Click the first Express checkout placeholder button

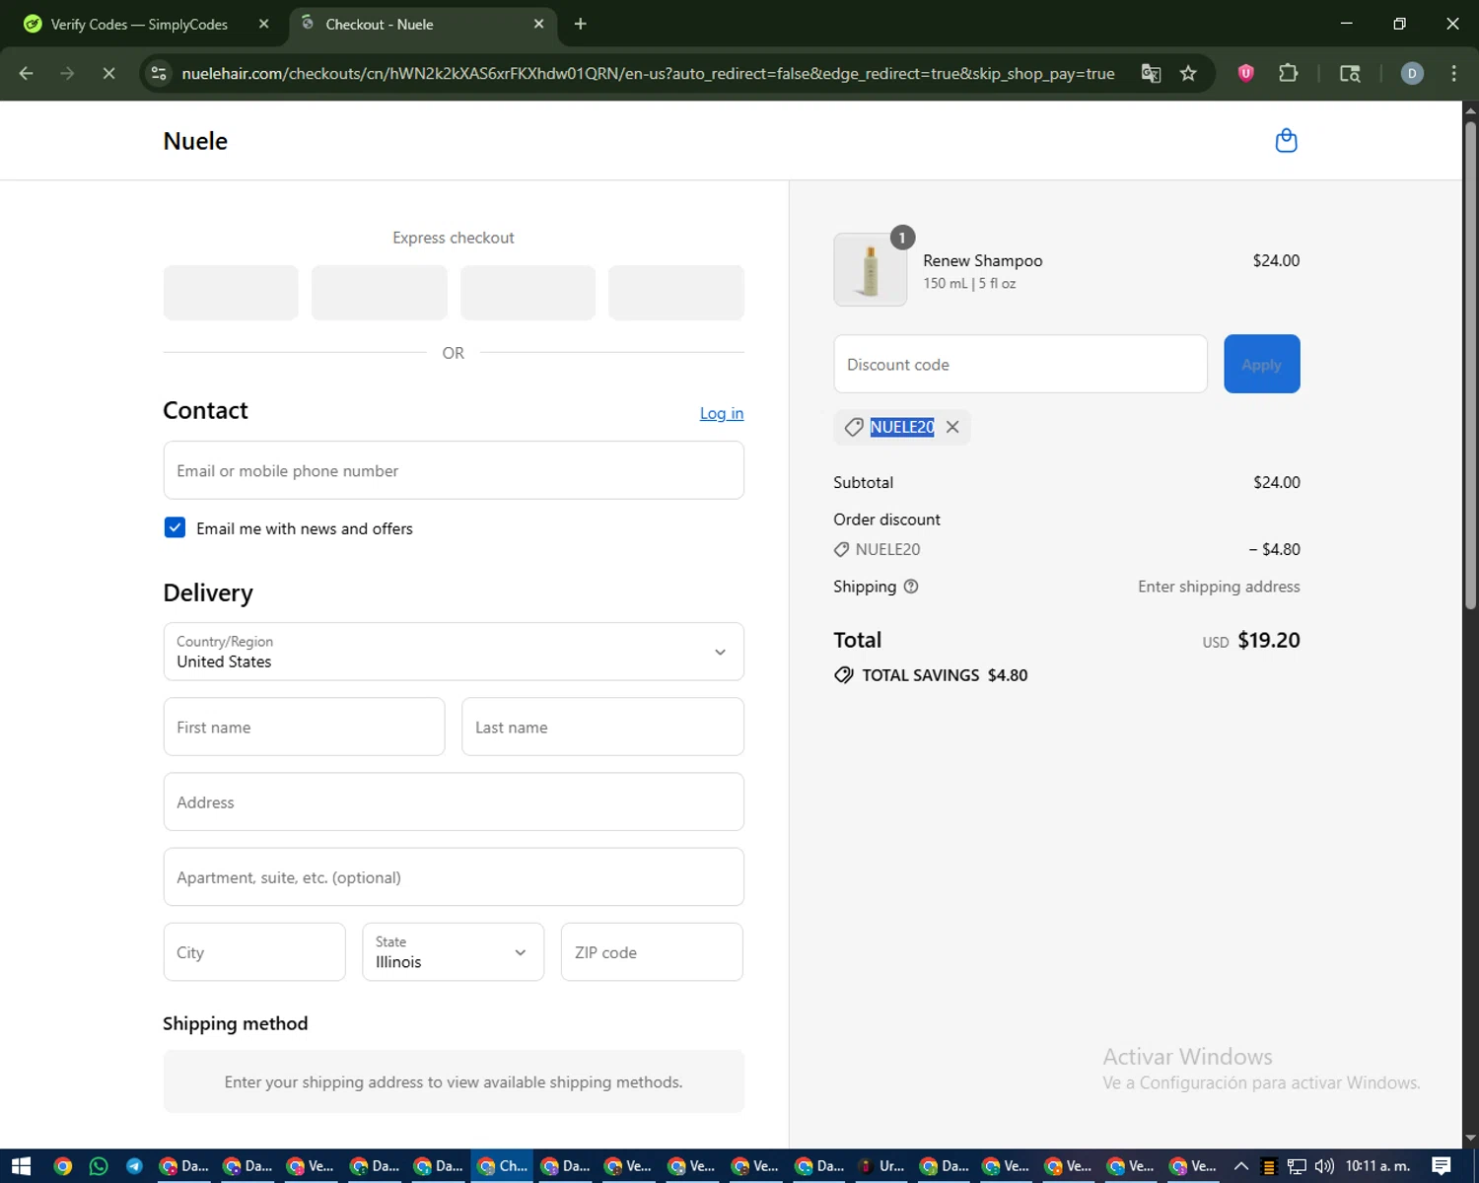coord(231,292)
